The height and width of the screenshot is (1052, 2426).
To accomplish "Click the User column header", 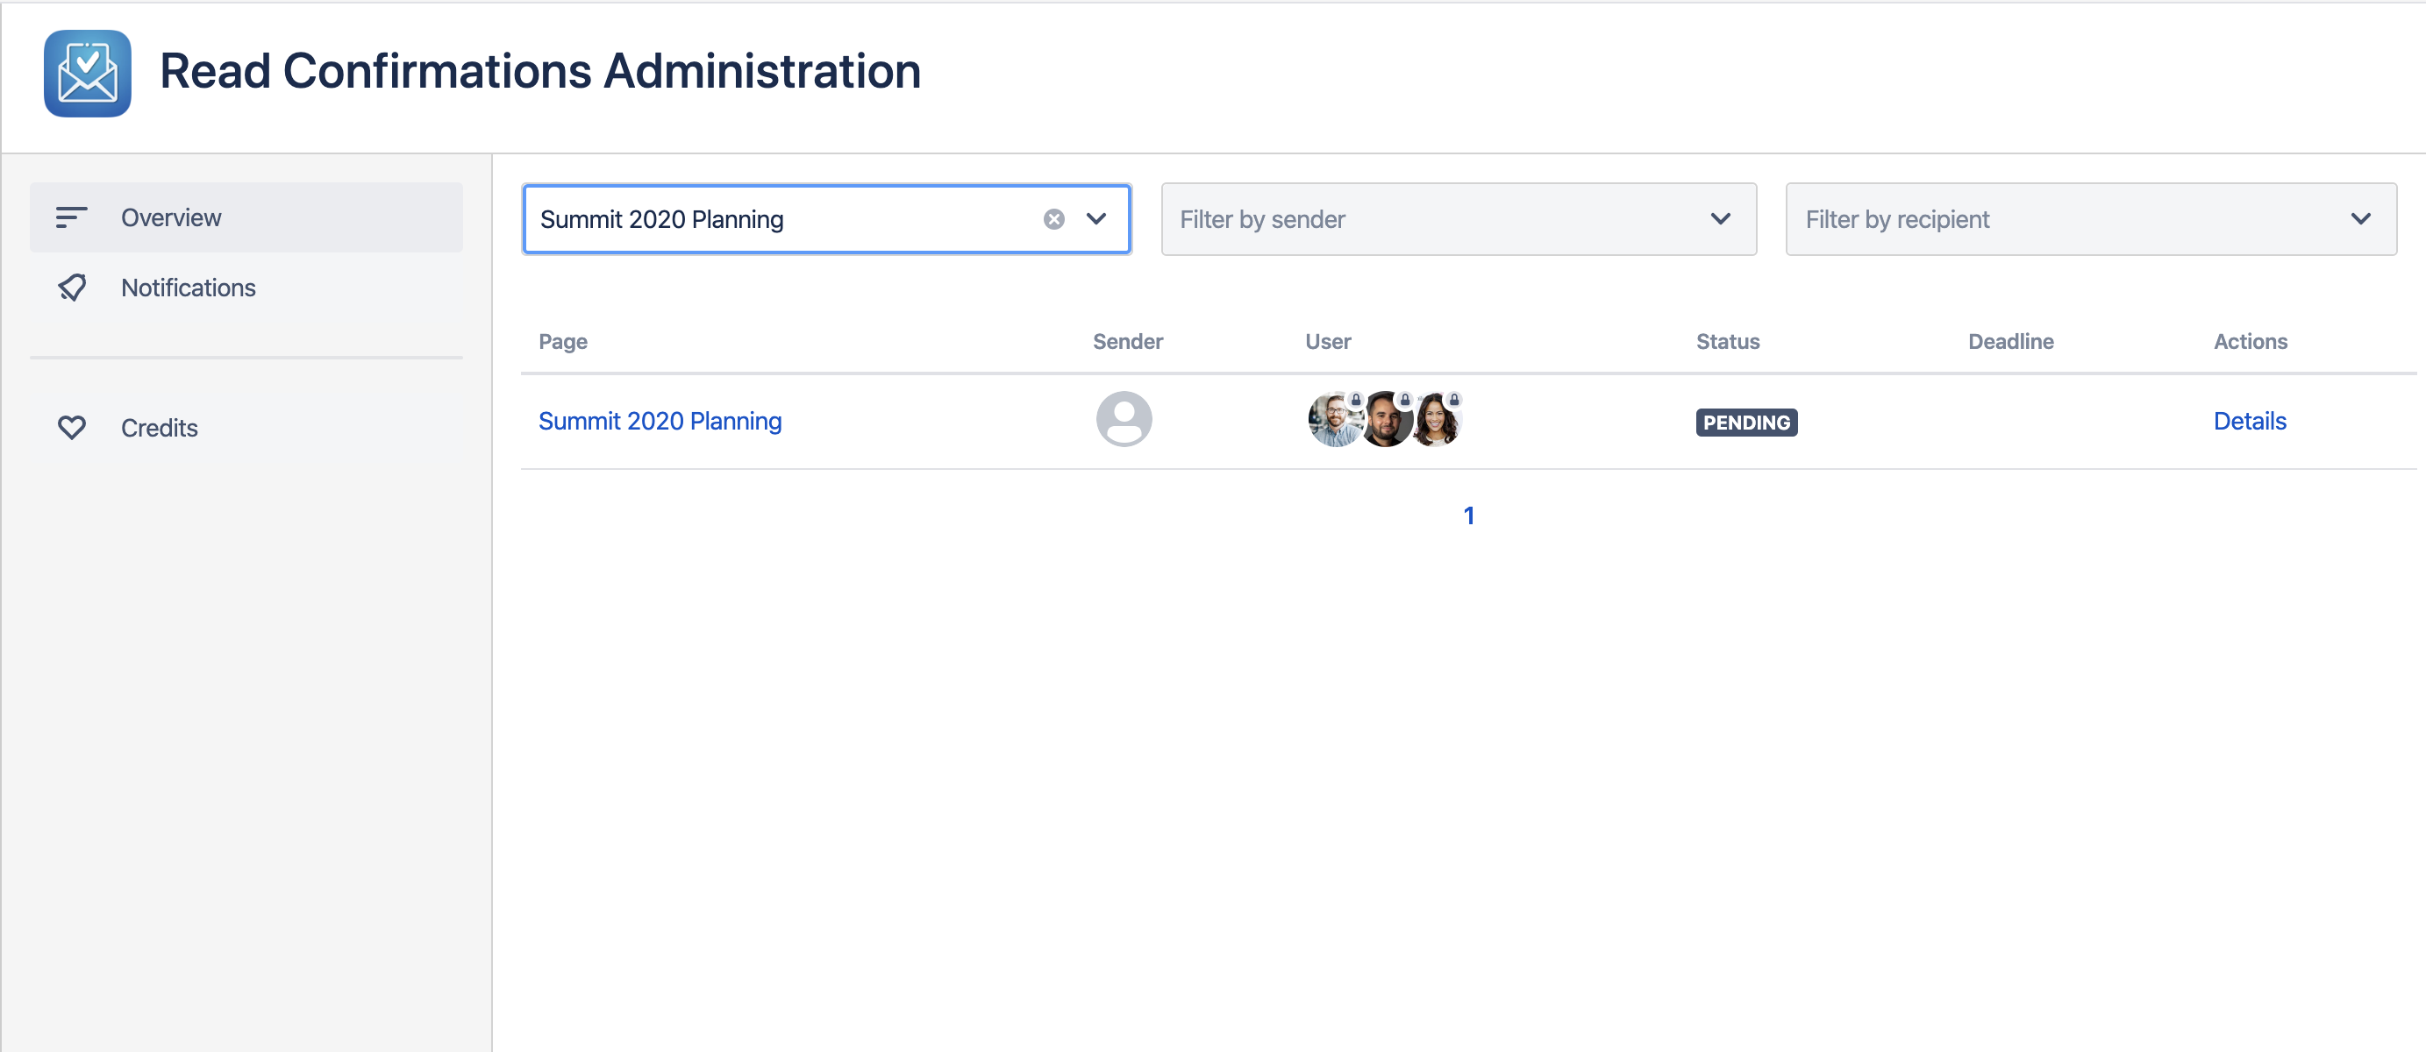I will click(x=1327, y=342).
